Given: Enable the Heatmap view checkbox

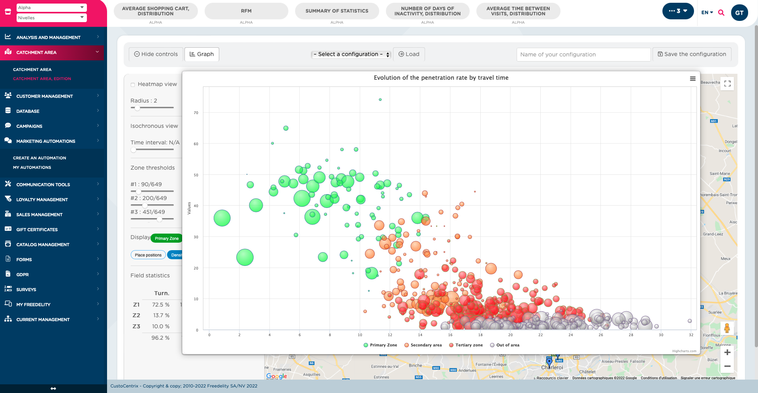Looking at the screenshot, I should pyautogui.click(x=133, y=84).
